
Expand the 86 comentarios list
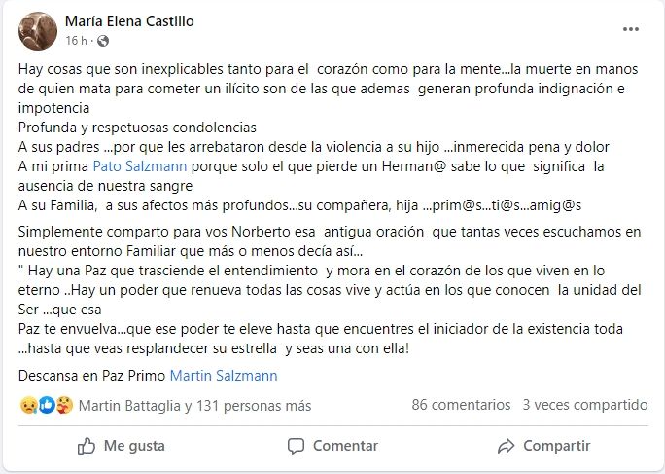coord(461,405)
